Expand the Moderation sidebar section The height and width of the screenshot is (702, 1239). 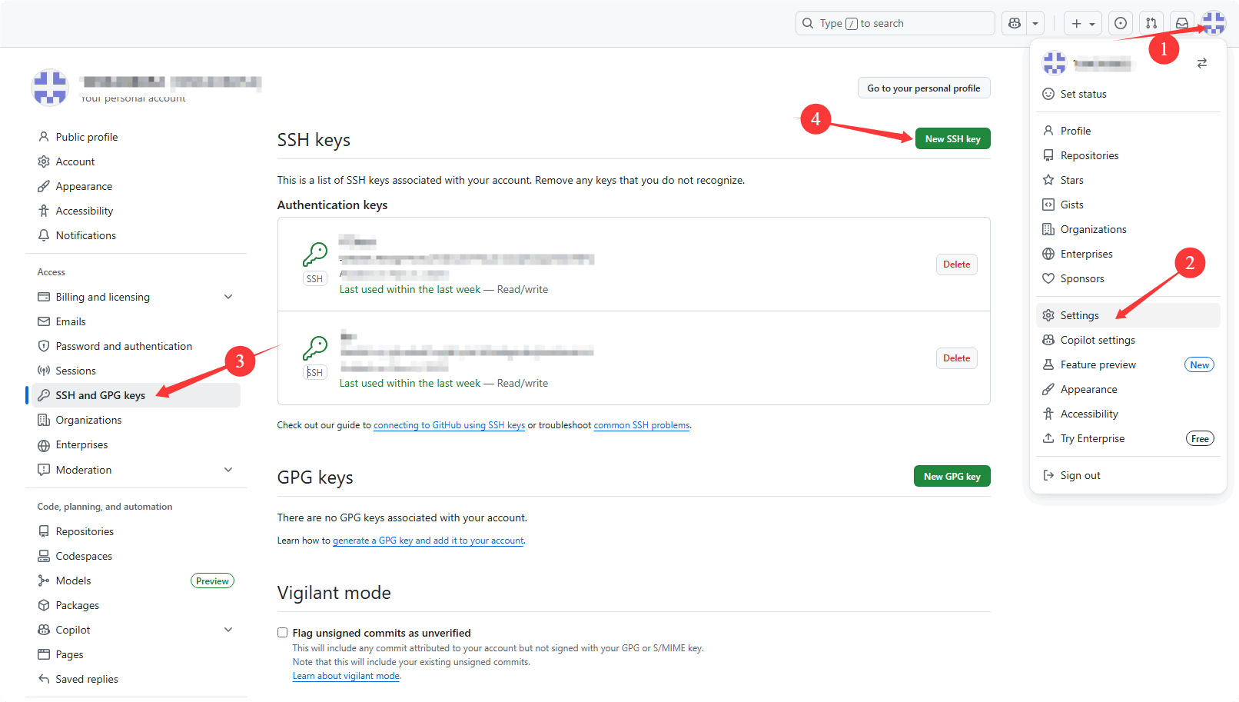coord(228,470)
